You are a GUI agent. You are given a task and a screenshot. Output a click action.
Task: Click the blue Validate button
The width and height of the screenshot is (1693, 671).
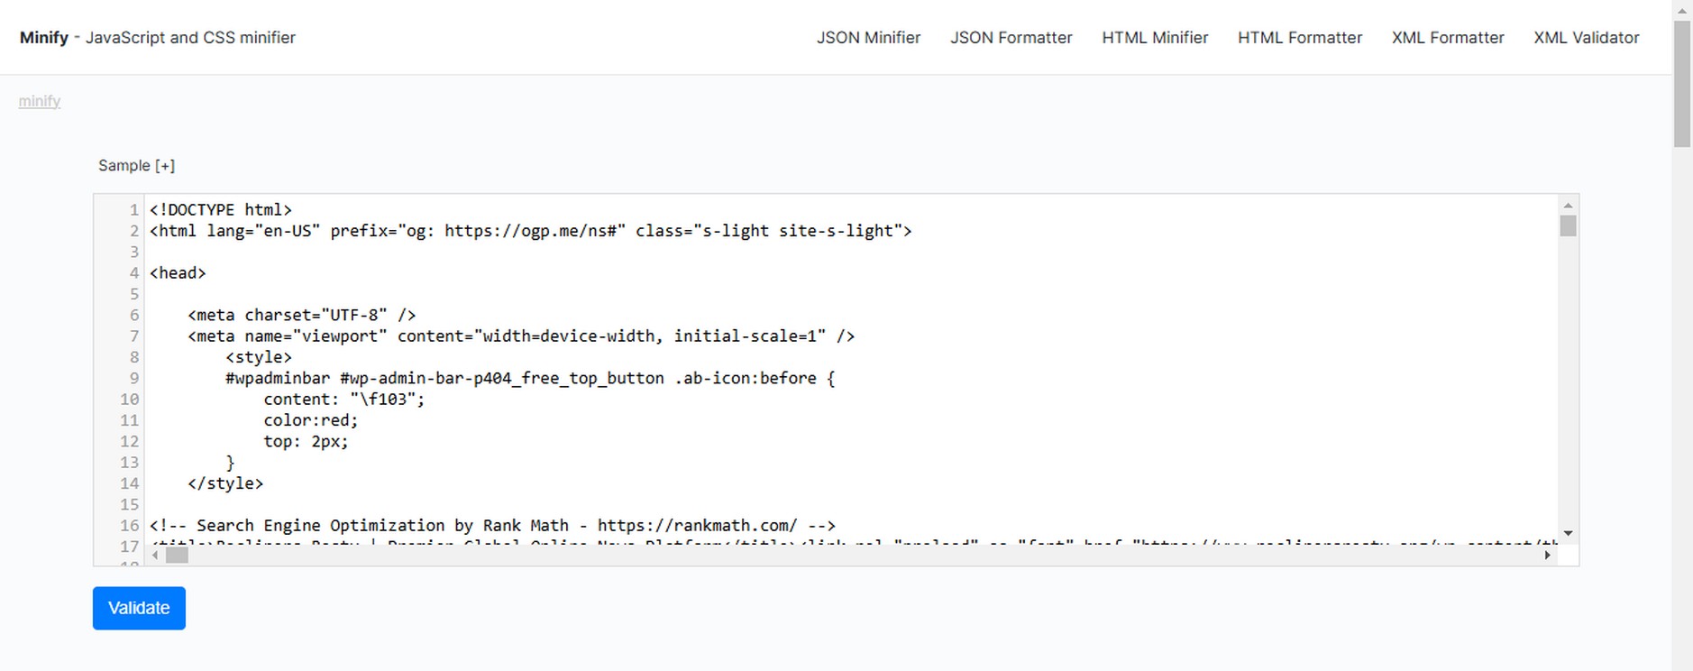coord(139,608)
